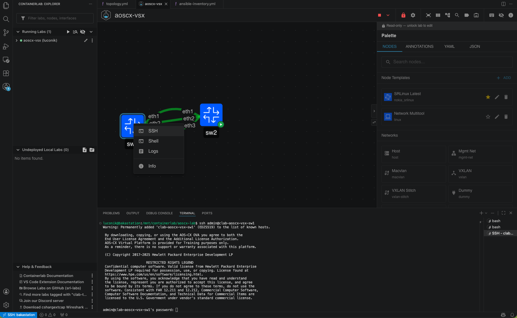This screenshot has width=517, height=318.
Task: Choose SSH from the node context menu
Action: click(x=159, y=131)
